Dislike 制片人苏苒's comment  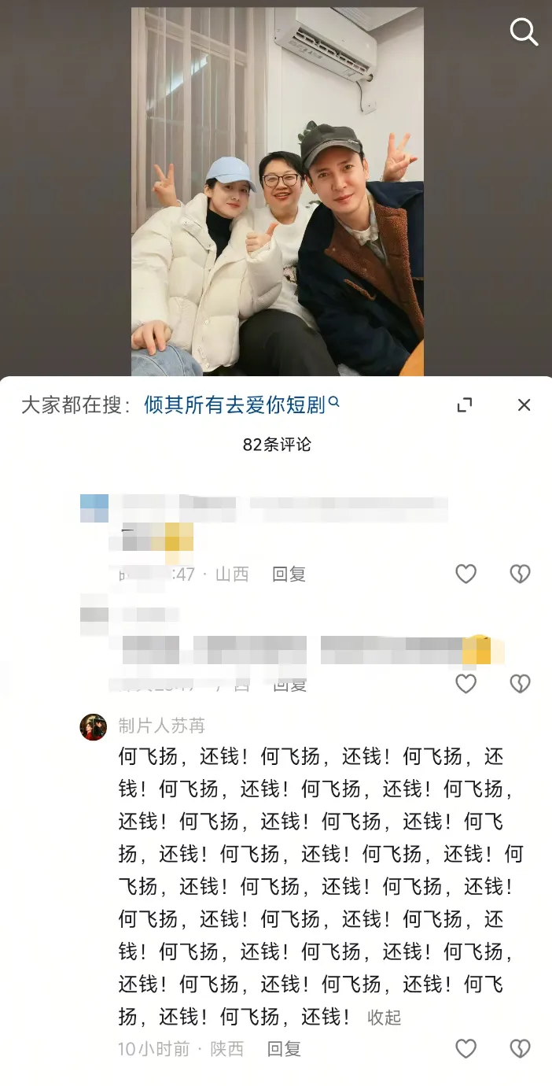[520, 1048]
